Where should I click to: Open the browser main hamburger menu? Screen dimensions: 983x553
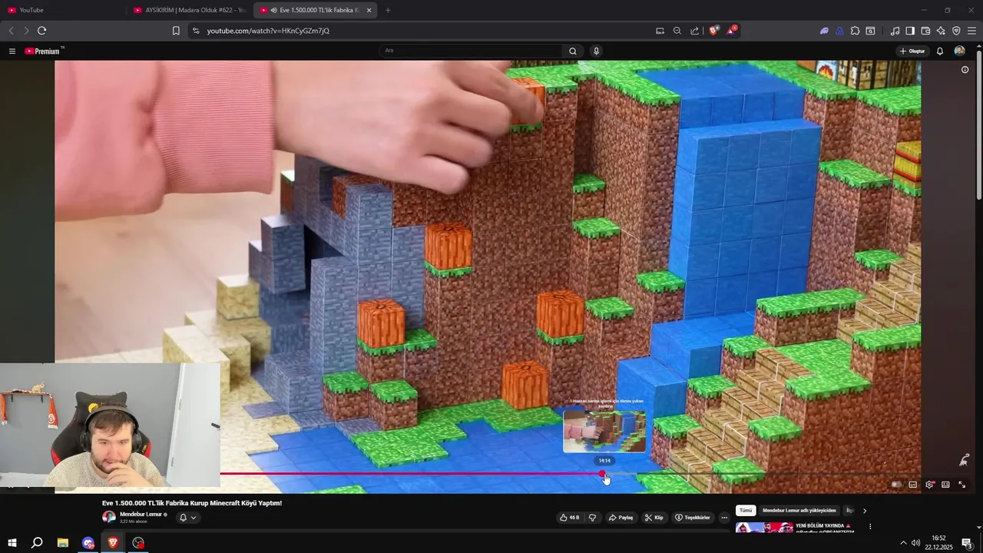tap(971, 31)
